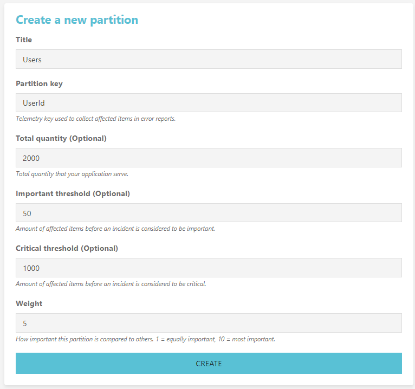Focus the Partition key field with UserId
This screenshot has width=415, height=389.
[209, 103]
